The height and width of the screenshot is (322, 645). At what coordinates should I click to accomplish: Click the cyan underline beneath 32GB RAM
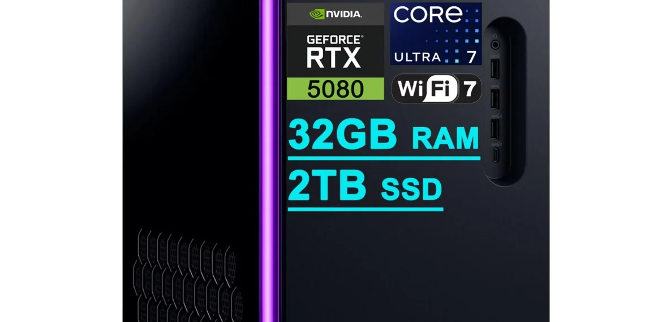[x=384, y=158]
